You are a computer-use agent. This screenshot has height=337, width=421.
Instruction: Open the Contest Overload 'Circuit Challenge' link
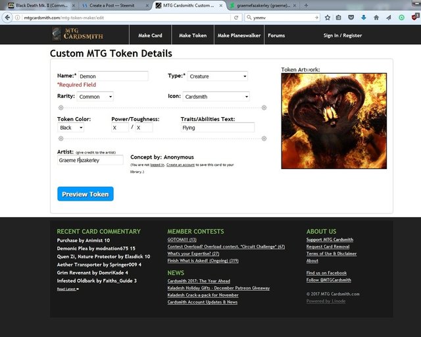226,246
